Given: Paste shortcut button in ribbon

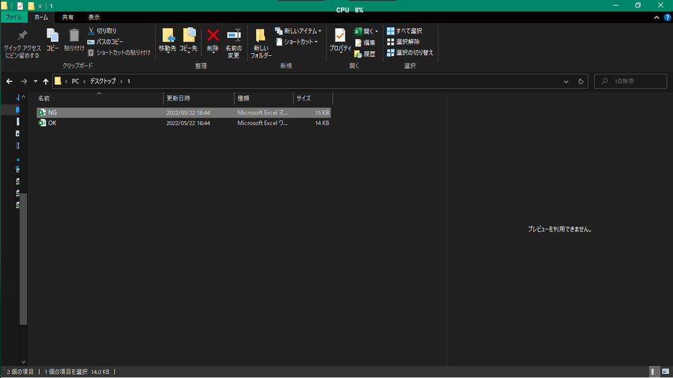Looking at the screenshot, I should (x=119, y=52).
